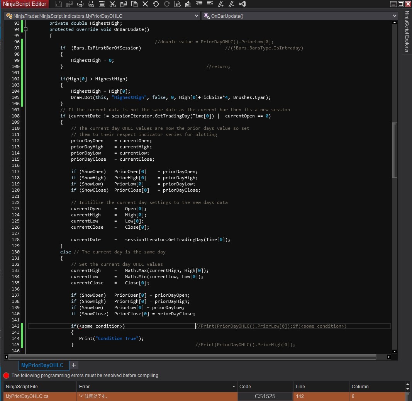Click the vertical scrollbar thumb in editor
Viewport: 412px width, 401px height.
click(394, 151)
